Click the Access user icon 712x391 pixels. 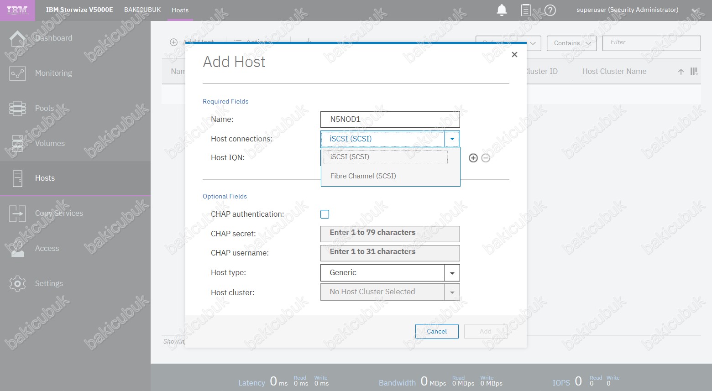[17, 248]
